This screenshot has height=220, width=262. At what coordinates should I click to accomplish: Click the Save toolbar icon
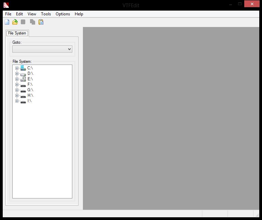23,22
